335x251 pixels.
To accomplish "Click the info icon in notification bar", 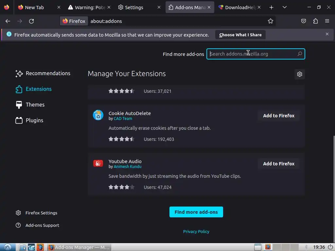I will point(9,34).
